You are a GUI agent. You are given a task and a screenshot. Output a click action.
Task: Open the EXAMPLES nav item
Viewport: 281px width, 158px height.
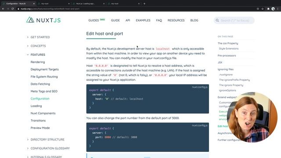pyautogui.click(x=143, y=21)
